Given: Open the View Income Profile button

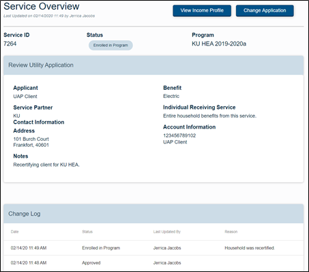Looking at the screenshot, I should point(202,11).
